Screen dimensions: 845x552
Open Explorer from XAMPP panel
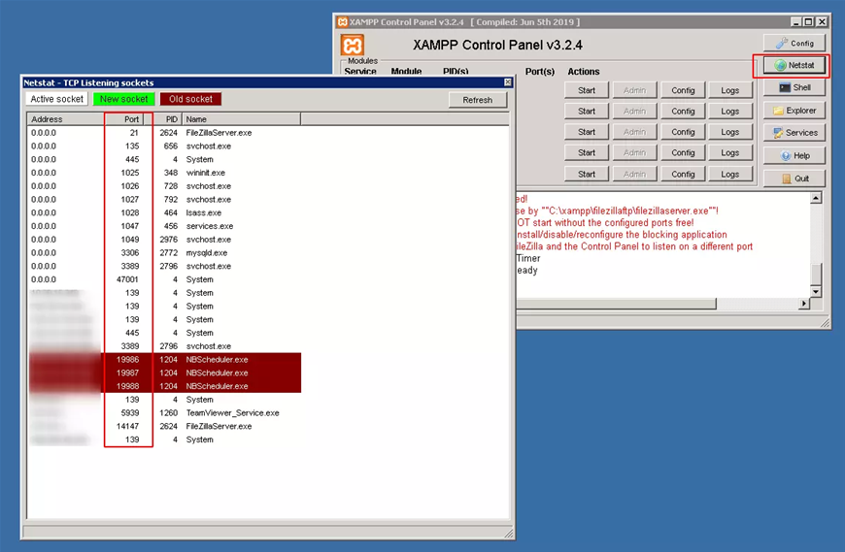click(x=794, y=111)
